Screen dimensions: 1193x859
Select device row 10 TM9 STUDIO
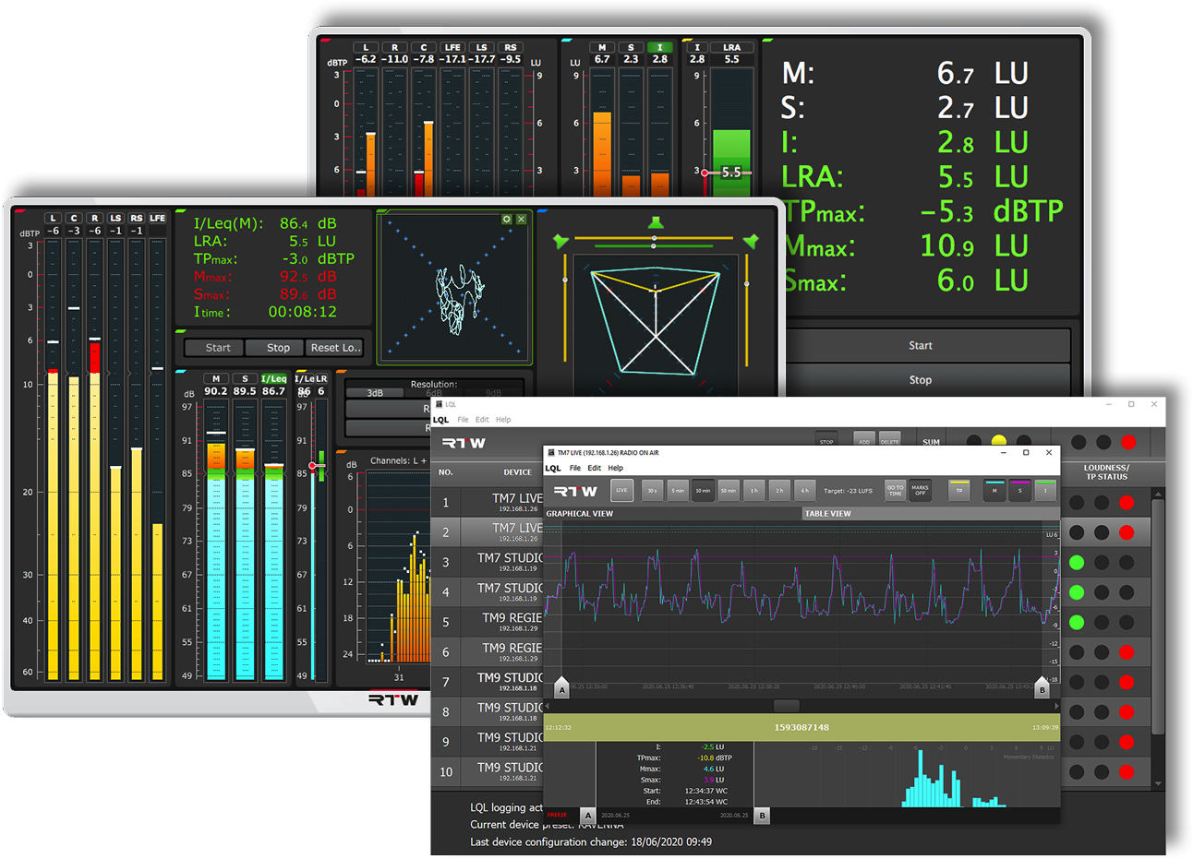(488, 771)
